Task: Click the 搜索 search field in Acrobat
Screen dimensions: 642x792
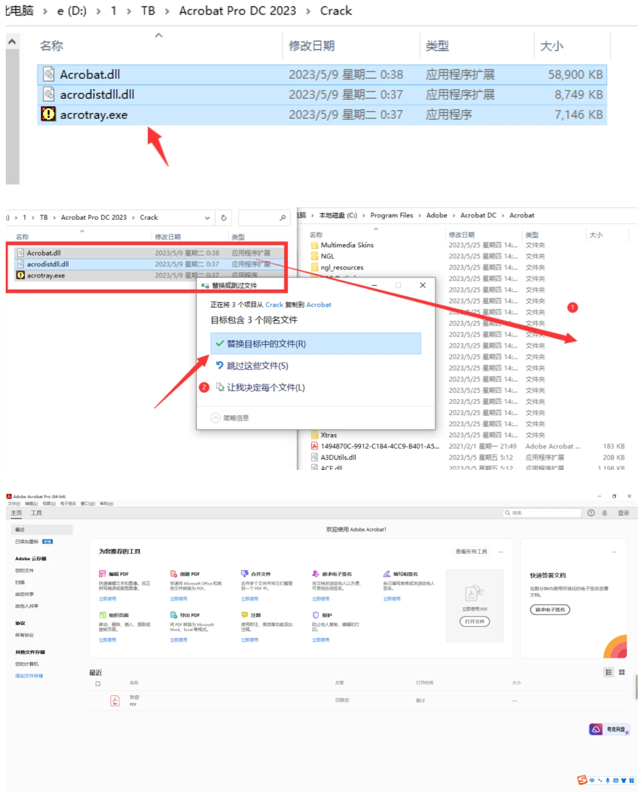Action: (543, 513)
